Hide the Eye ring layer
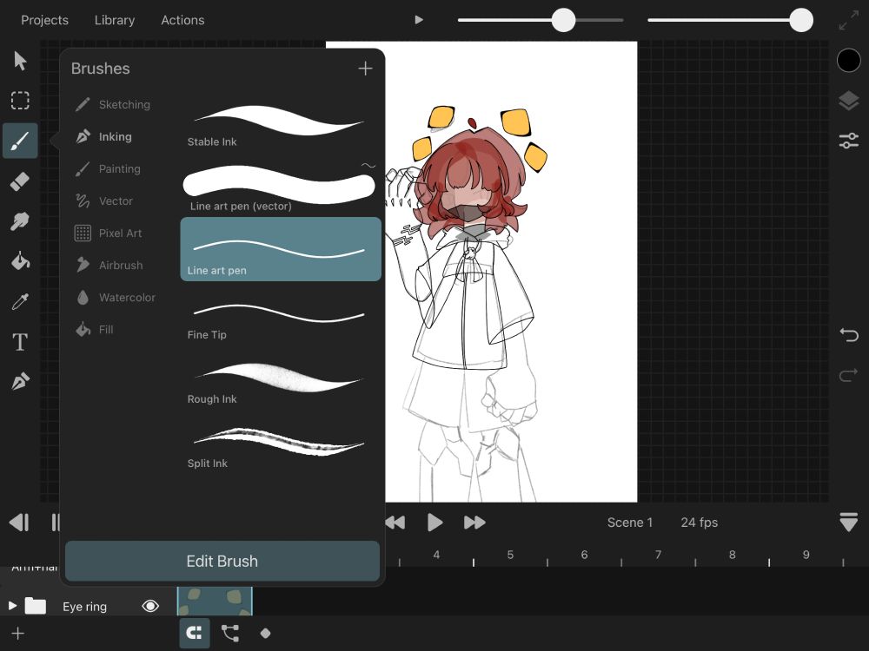The width and height of the screenshot is (869, 651). (x=150, y=606)
